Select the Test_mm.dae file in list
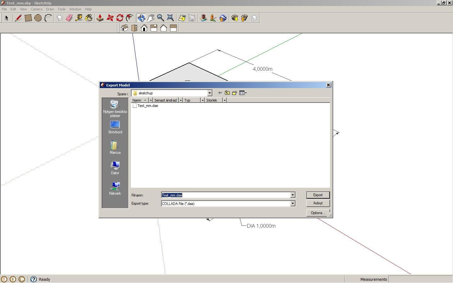453x283 pixels. [148, 106]
